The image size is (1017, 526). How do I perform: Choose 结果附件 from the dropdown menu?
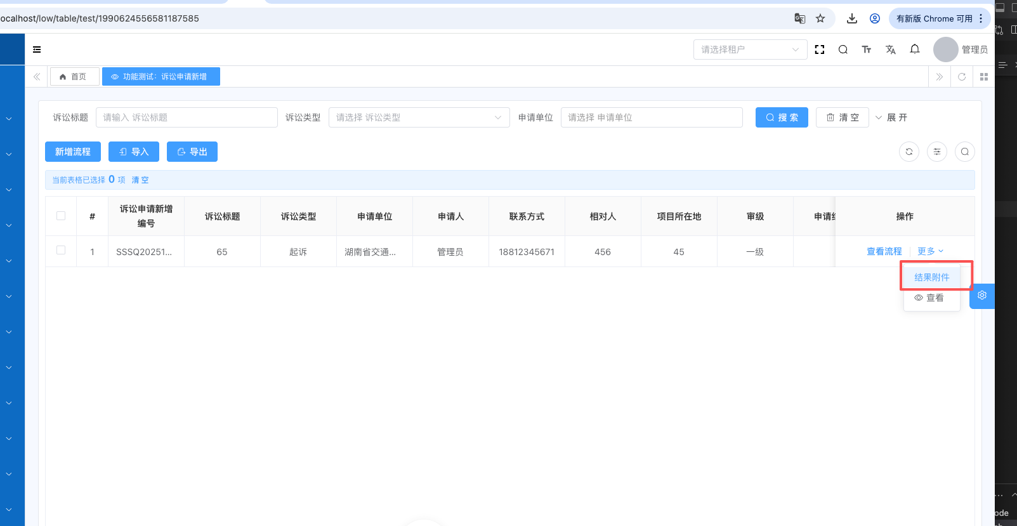931,277
